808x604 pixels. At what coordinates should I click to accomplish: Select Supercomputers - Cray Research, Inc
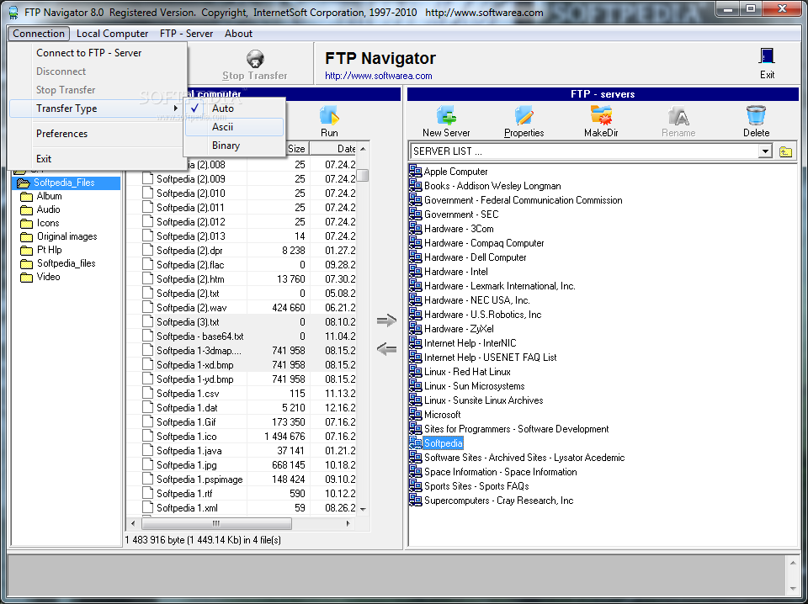click(x=498, y=500)
